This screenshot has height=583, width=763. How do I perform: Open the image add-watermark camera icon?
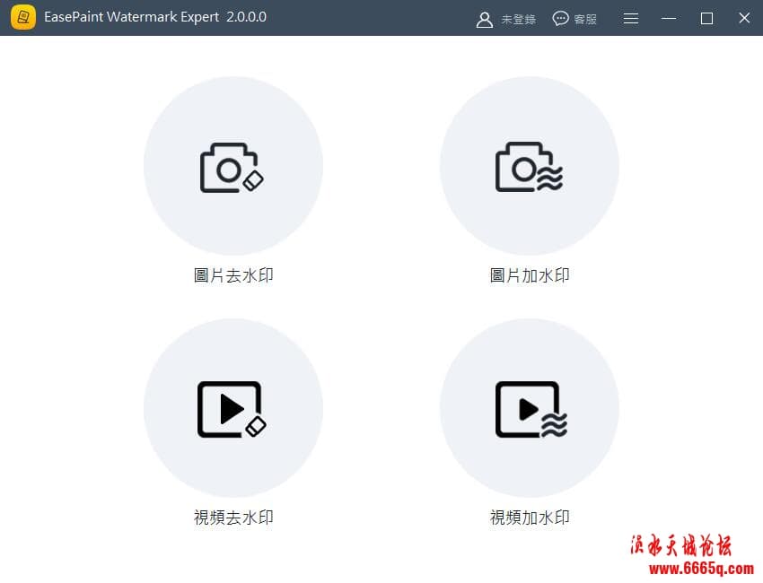tap(529, 167)
